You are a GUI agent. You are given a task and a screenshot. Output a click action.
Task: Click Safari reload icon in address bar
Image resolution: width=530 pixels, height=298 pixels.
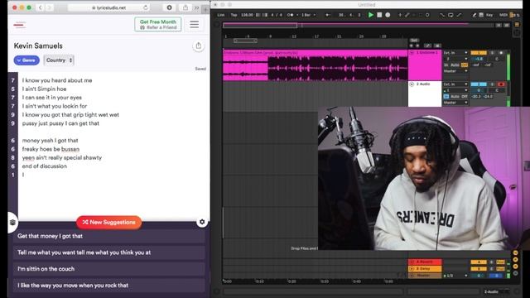pyautogui.click(x=146, y=7)
